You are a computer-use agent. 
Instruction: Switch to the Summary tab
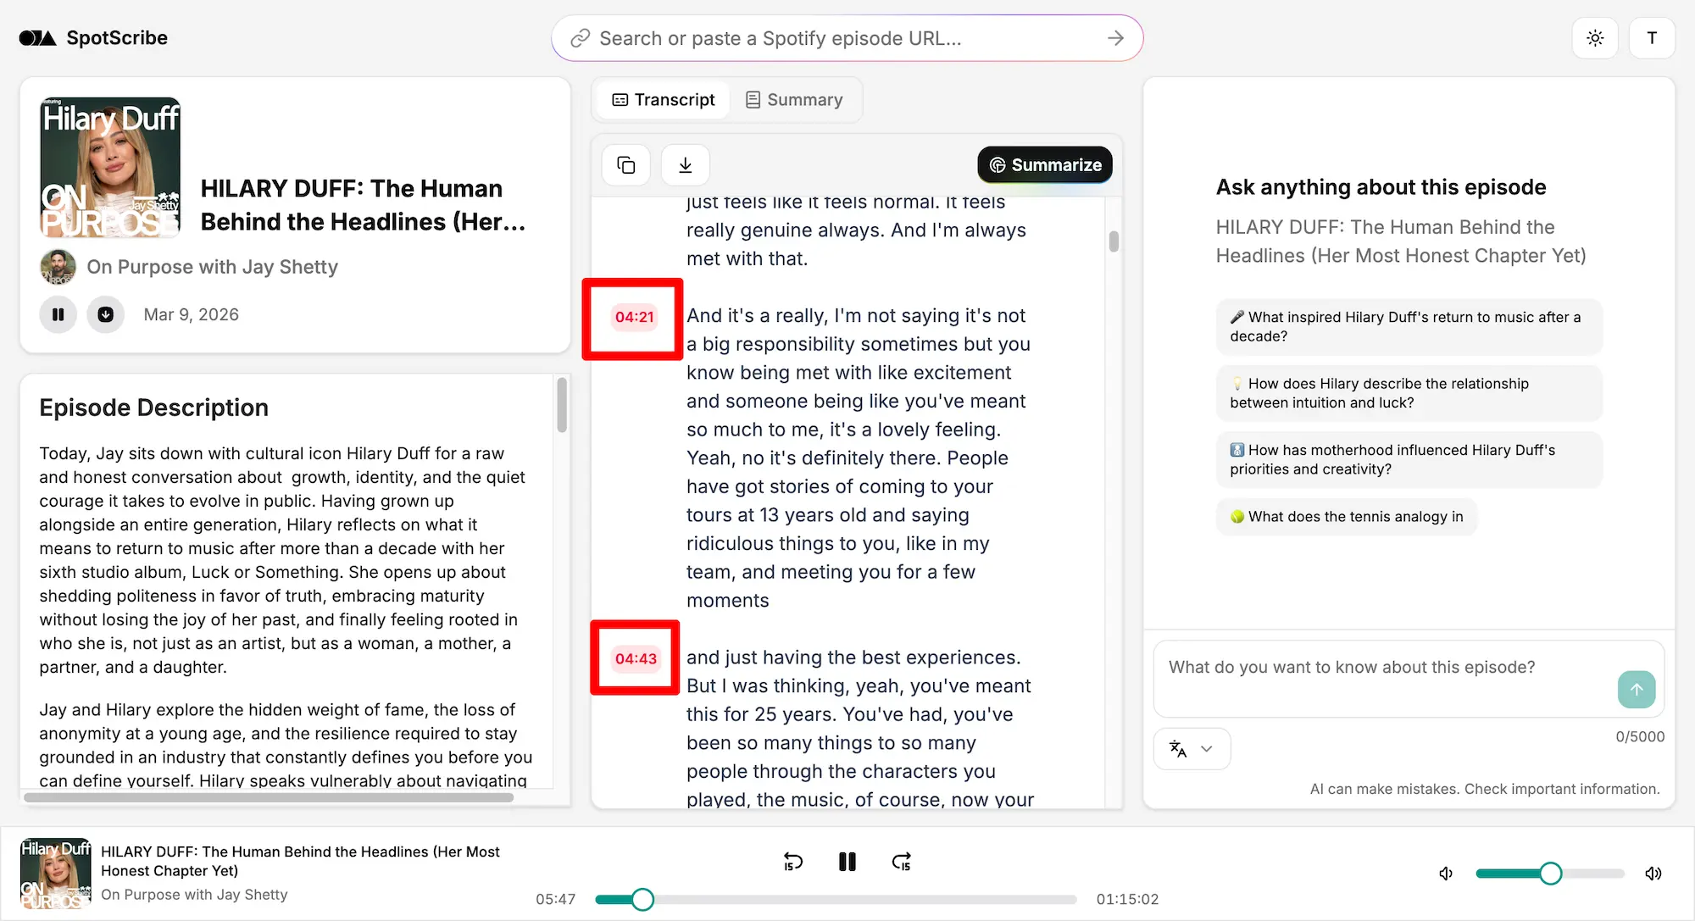point(793,99)
